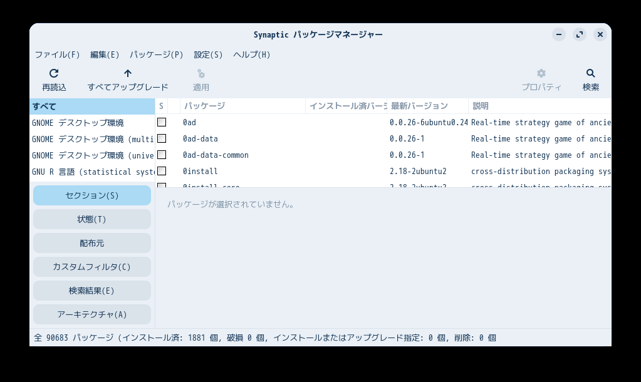Toggle status checkbox for 0install
The image size is (641, 382).
pos(162,171)
